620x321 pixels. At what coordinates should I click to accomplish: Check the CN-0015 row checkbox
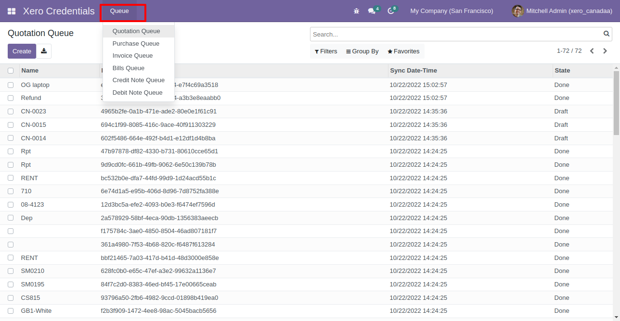11,125
